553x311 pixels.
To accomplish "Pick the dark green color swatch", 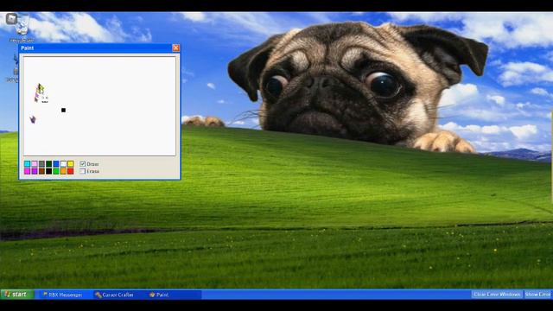I will pyautogui.click(x=49, y=164).
